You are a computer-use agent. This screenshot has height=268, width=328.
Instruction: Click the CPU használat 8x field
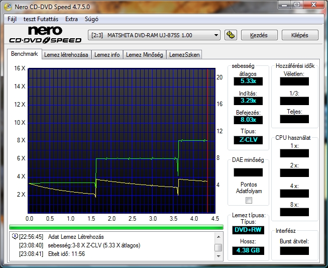[x=294, y=212]
